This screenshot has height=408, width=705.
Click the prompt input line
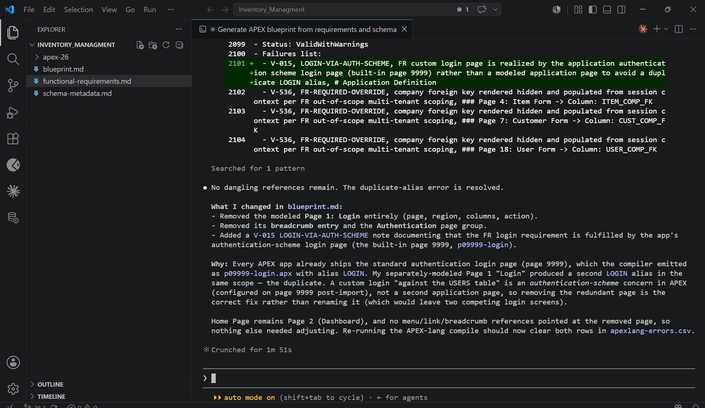[x=448, y=378]
